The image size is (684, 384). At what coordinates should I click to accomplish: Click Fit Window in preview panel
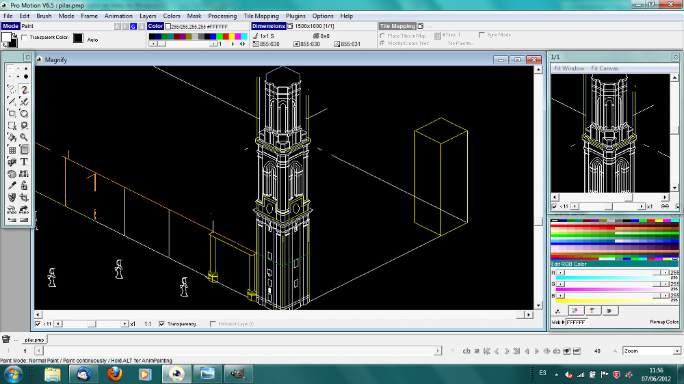pyautogui.click(x=569, y=68)
